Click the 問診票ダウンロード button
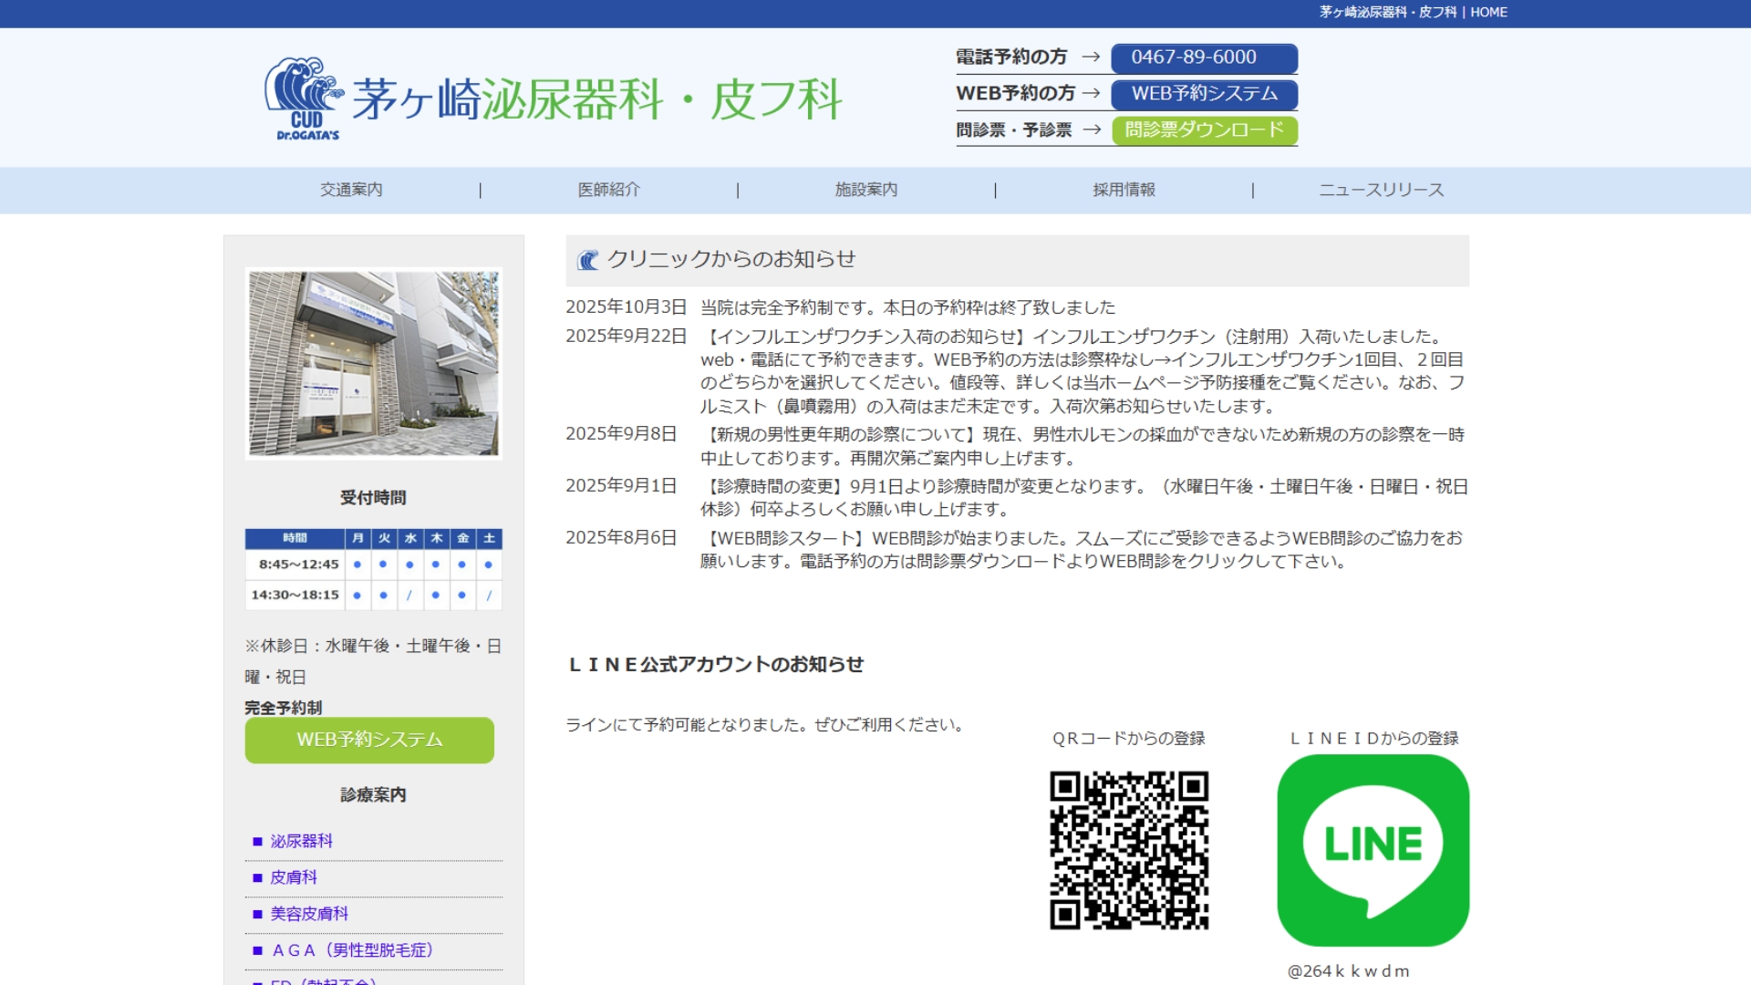The image size is (1751, 985). tap(1204, 130)
